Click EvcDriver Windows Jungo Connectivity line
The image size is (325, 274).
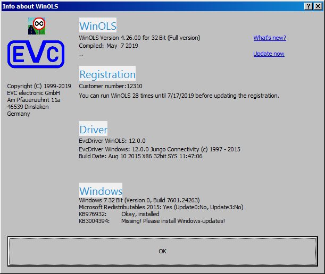[160, 149]
